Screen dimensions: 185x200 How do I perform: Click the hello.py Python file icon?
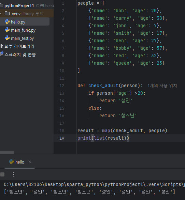click(7, 22)
